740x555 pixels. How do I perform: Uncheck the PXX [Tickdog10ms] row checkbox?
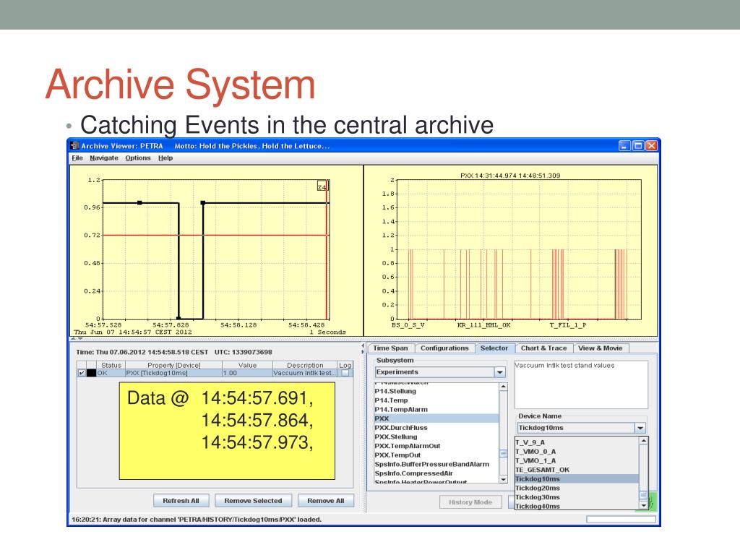click(x=81, y=373)
